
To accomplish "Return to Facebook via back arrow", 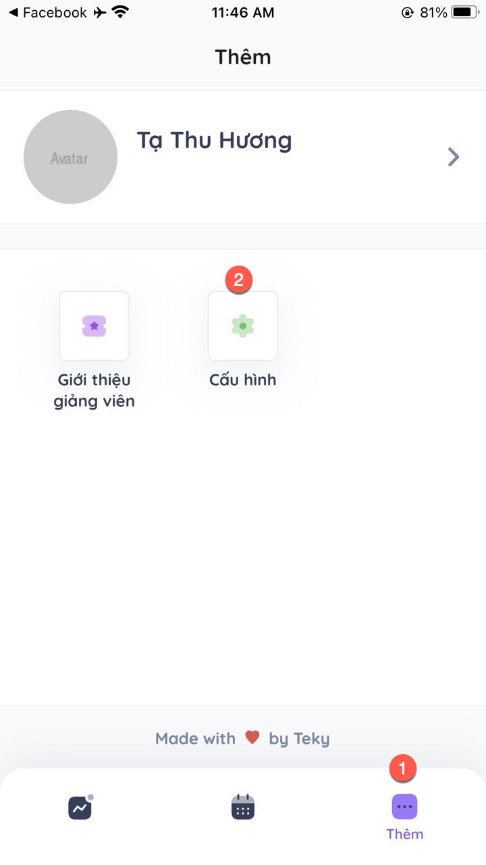I will point(13,12).
